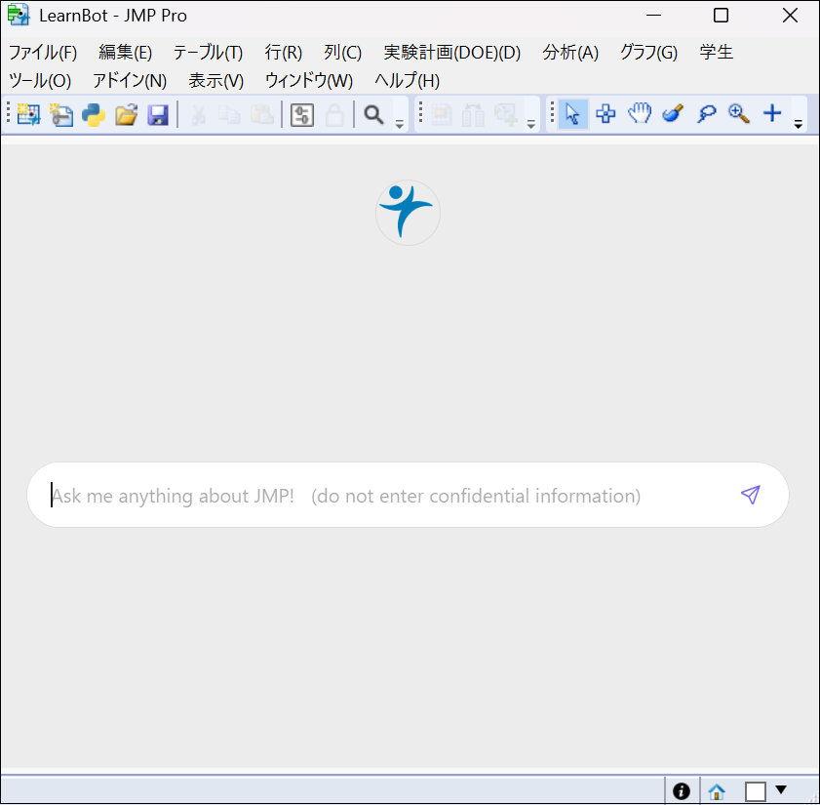Click the Save floppy disk icon
This screenshot has width=820, height=805.
[x=158, y=114]
